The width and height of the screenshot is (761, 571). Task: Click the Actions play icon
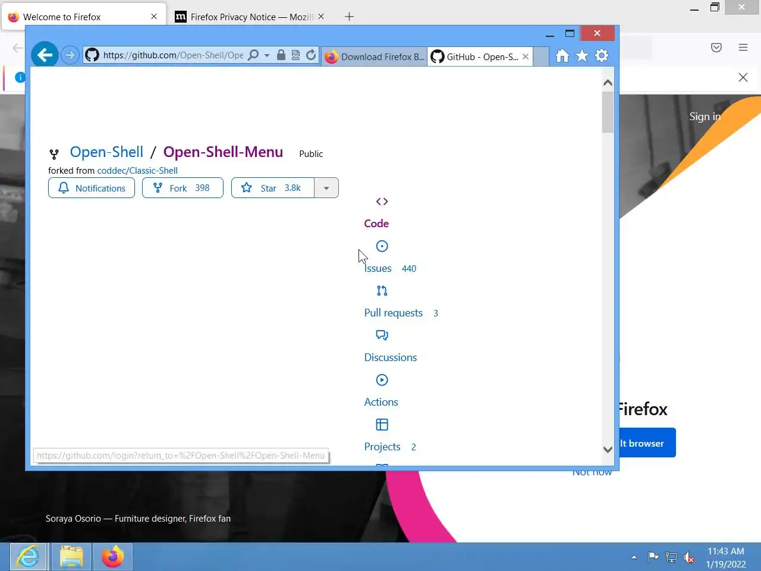(x=382, y=380)
